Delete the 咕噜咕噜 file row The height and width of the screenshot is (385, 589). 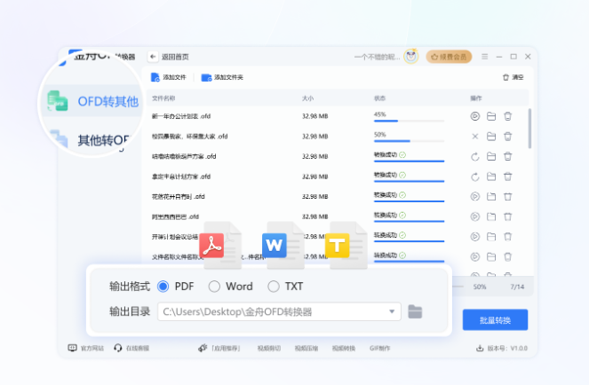point(508,156)
